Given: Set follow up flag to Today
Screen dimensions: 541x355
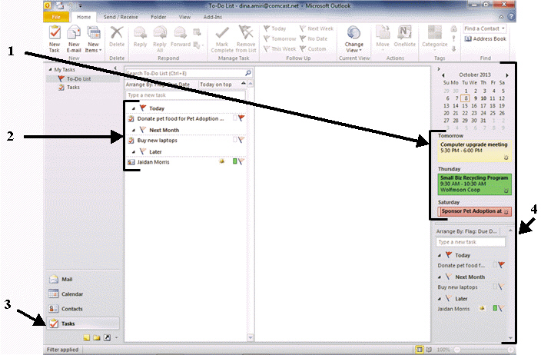Looking at the screenshot, I should point(275,28).
